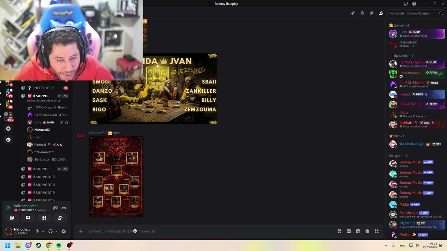Screen dimensions: 447x251
Task: Disconnect from voice with hang-up icon
Action: [x=64, y=208]
